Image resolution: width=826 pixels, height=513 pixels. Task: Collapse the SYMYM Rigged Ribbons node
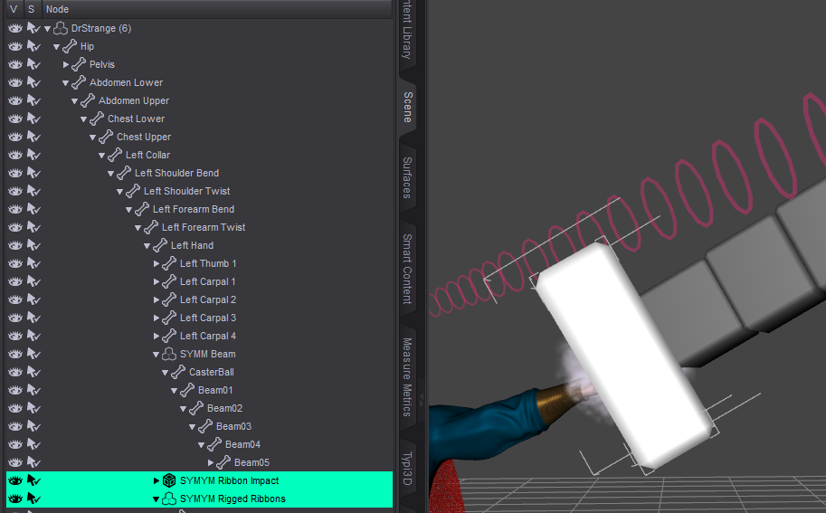point(156,499)
